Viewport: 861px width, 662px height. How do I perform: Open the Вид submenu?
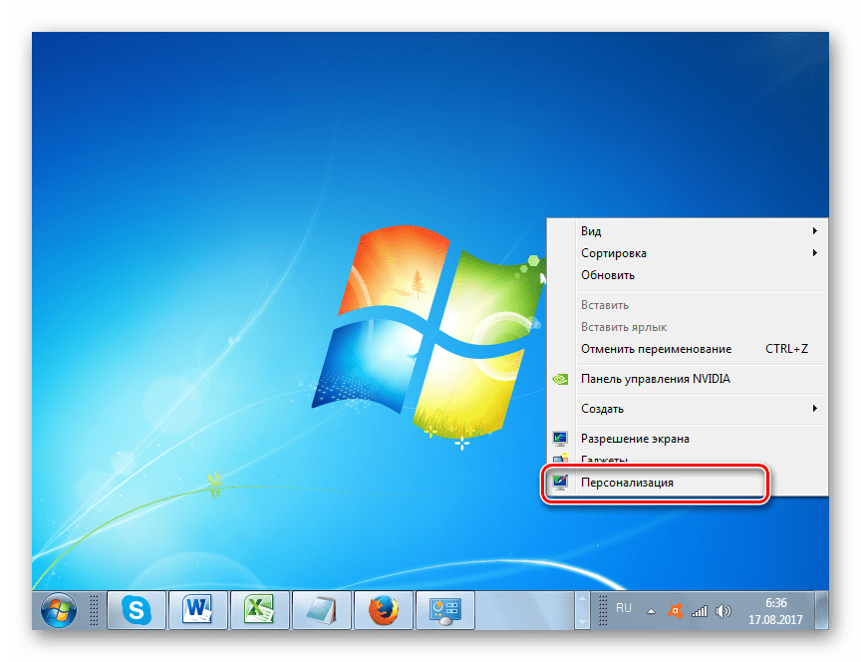[x=701, y=231]
